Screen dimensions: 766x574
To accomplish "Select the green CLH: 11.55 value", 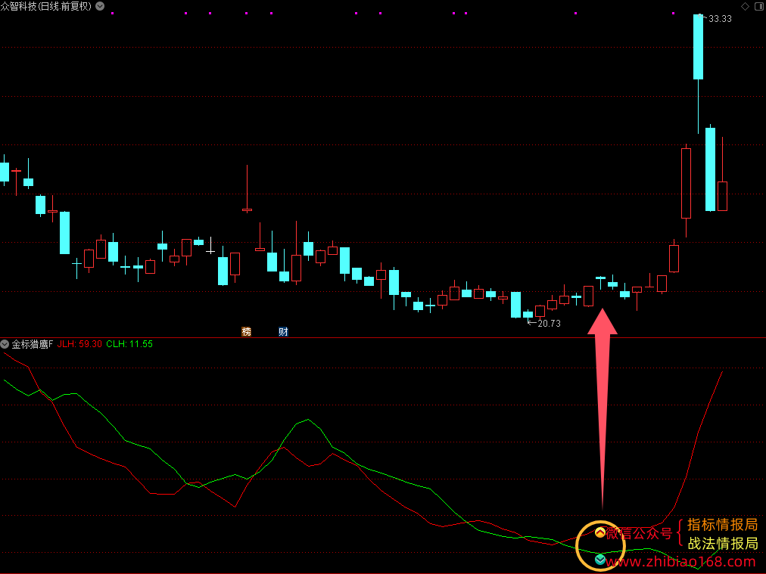I will pos(129,344).
